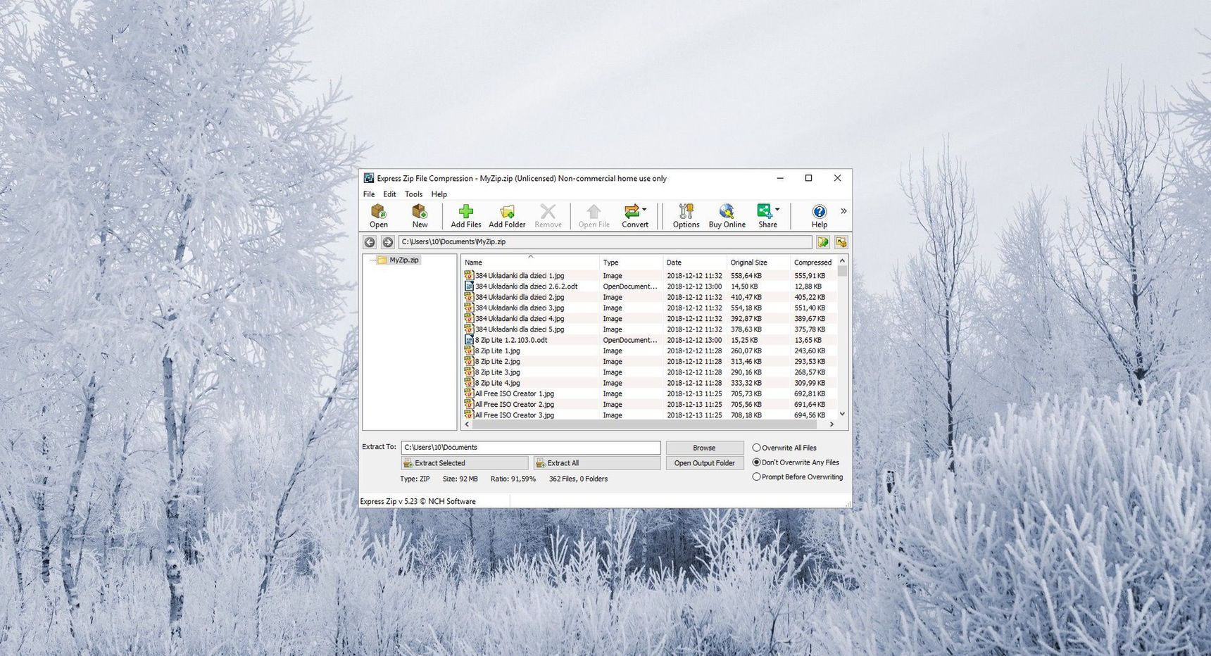Open the Share dropdown arrow
Image resolution: width=1211 pixels, height=656 pixels.
coord(777,210)
